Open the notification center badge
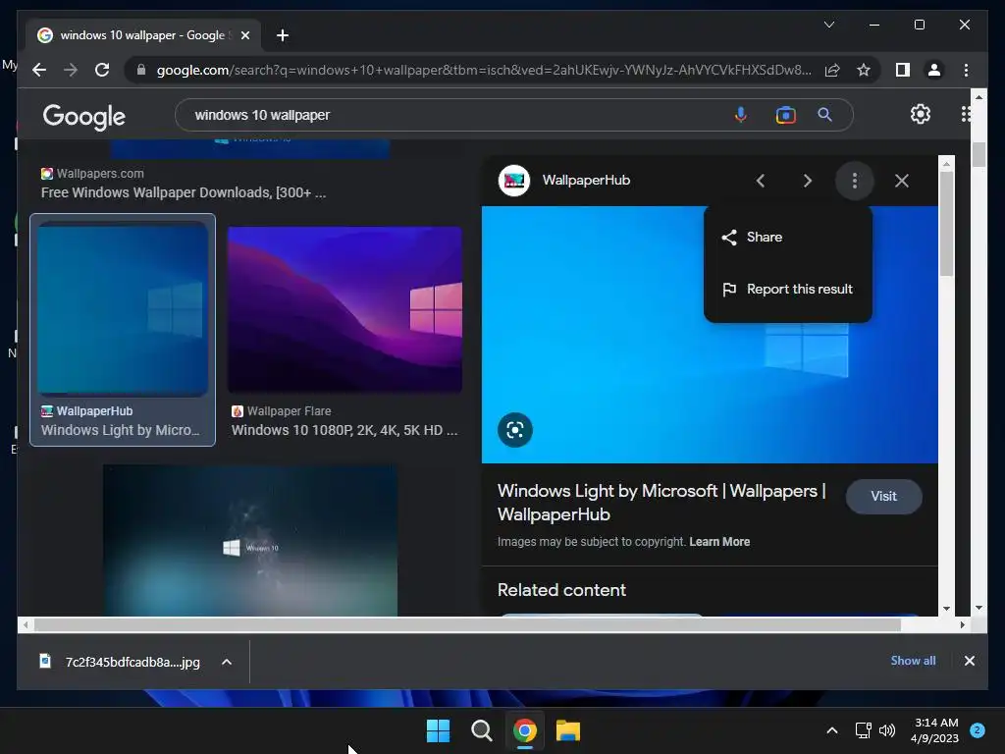 point(978,730)
